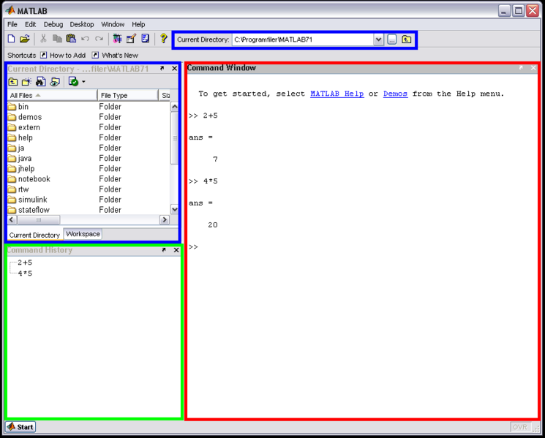Click the How to Add shortcut
This screenshot has width=545, height=438.
point(63,56)
